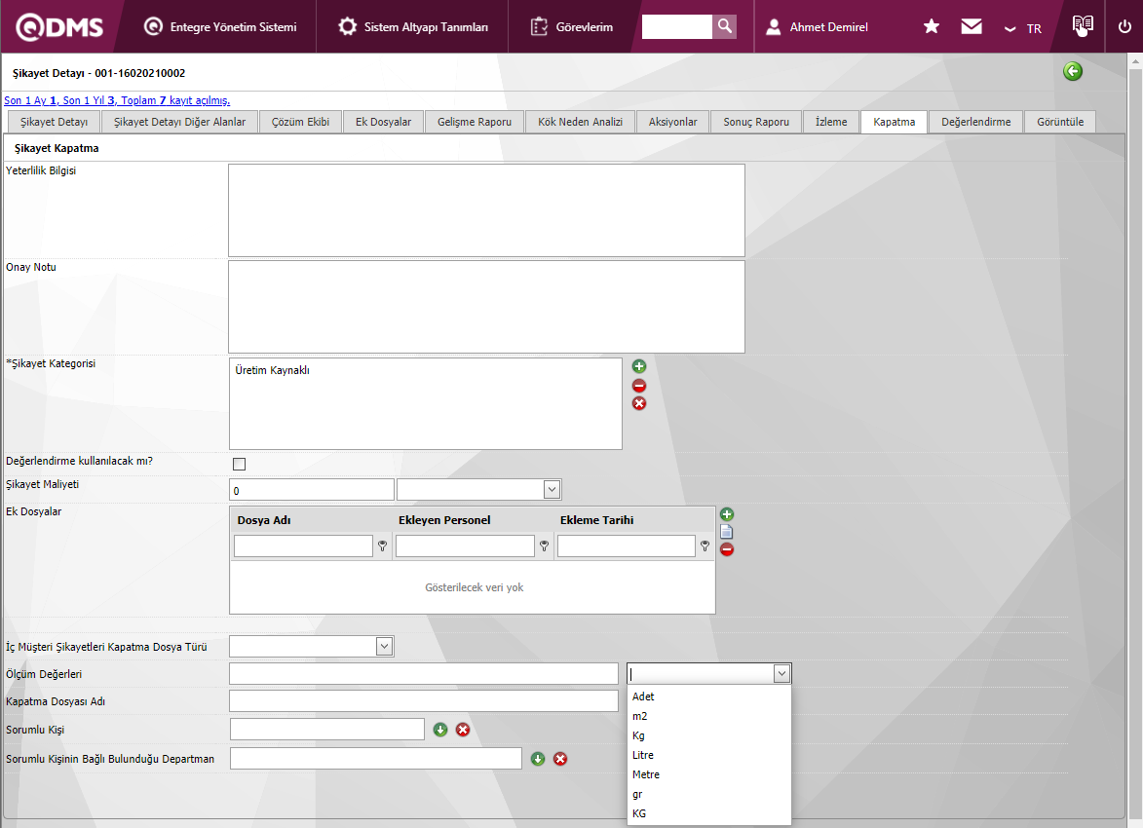Switch to the Kök Neden Analizi tab

(580, 122)
